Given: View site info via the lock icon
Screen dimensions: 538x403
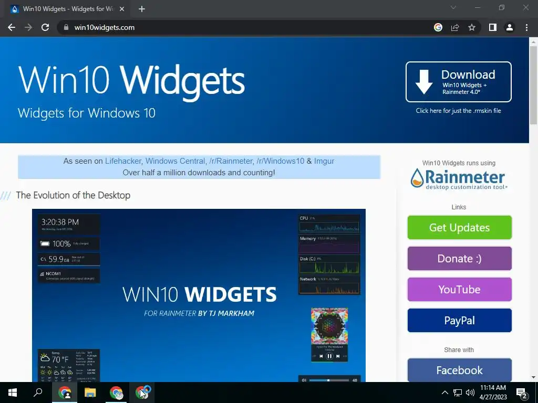Looking at the screenshot, I should pyautogui.click(x=66, y=27).
